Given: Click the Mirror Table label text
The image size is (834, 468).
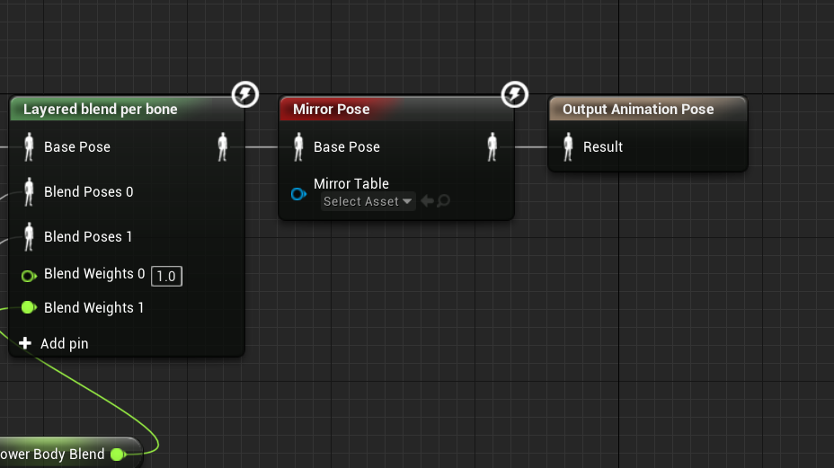Looking at the screenshot, I should pyautogui.click(x=351, y=183).
